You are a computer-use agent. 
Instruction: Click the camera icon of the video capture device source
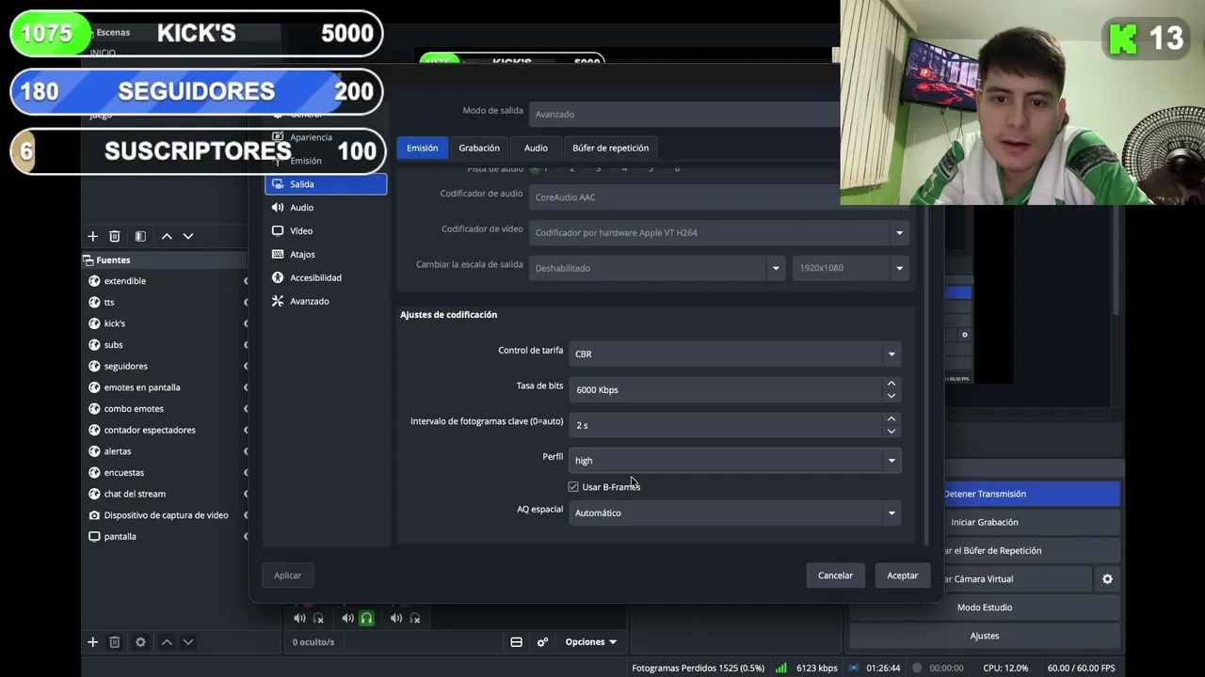click(94, 515)
